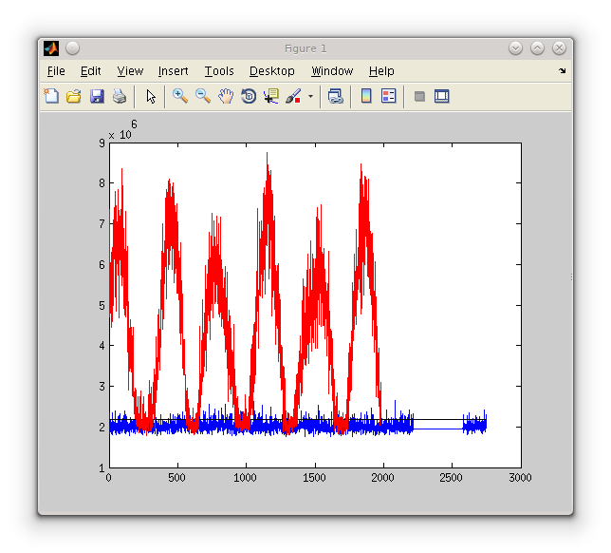
Task: Click the dock figure arrow in menu bar
Action: [x=562, y=71]
